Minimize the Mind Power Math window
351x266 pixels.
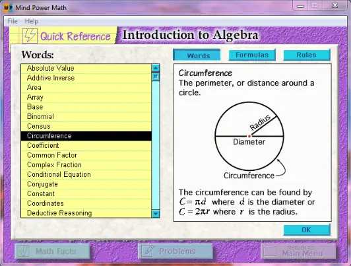click(300, 6)
